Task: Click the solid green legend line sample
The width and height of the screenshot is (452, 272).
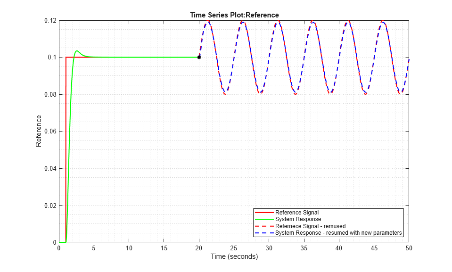Action: pyautogui.click(x=264, y=219)
